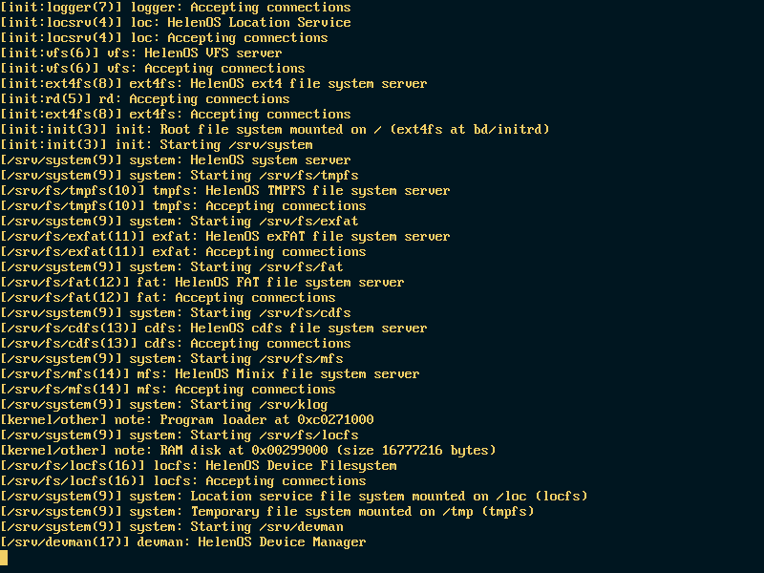Click the 'HelenOS exFAT file system server' line

[x=225, y=237]
